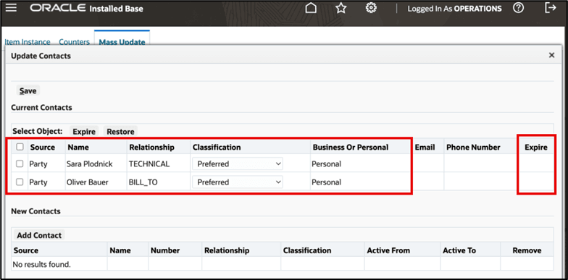This screenshot has width=568, height=280.
Task: Click the Active To column header
Action: click(x=459, y=250)
